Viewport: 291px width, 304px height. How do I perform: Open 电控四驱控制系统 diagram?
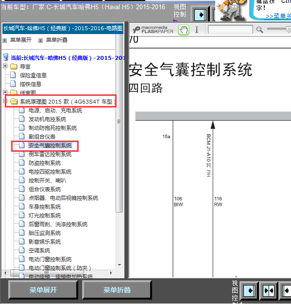point(50,172)
